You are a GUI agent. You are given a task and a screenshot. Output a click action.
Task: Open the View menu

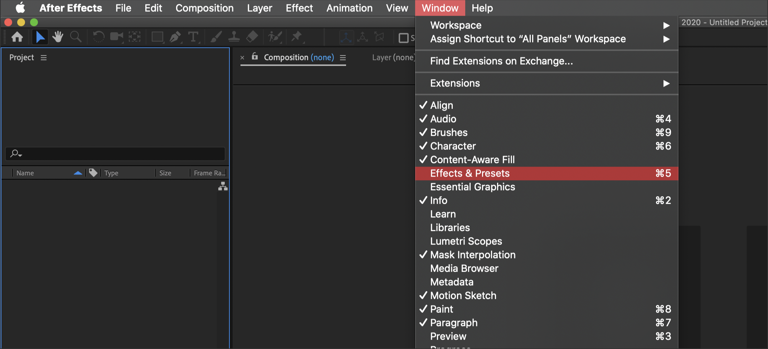tap(397, 8)
